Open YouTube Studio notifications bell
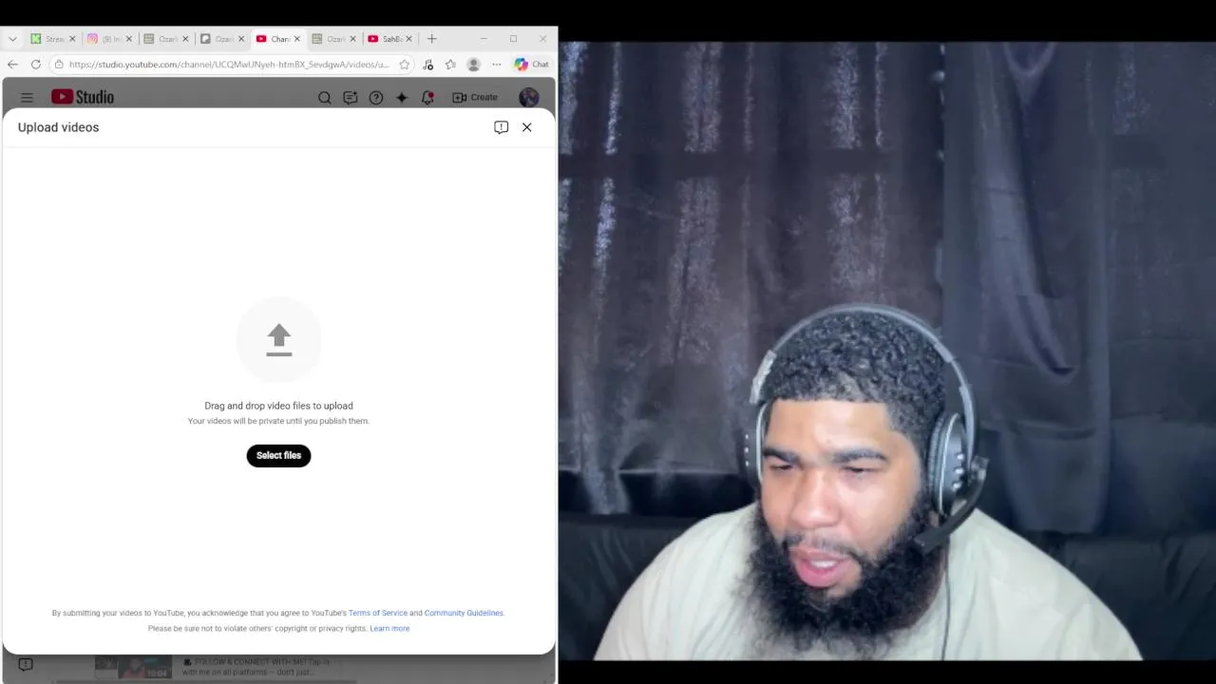1216x684 pixels. [x=427, y=97]
